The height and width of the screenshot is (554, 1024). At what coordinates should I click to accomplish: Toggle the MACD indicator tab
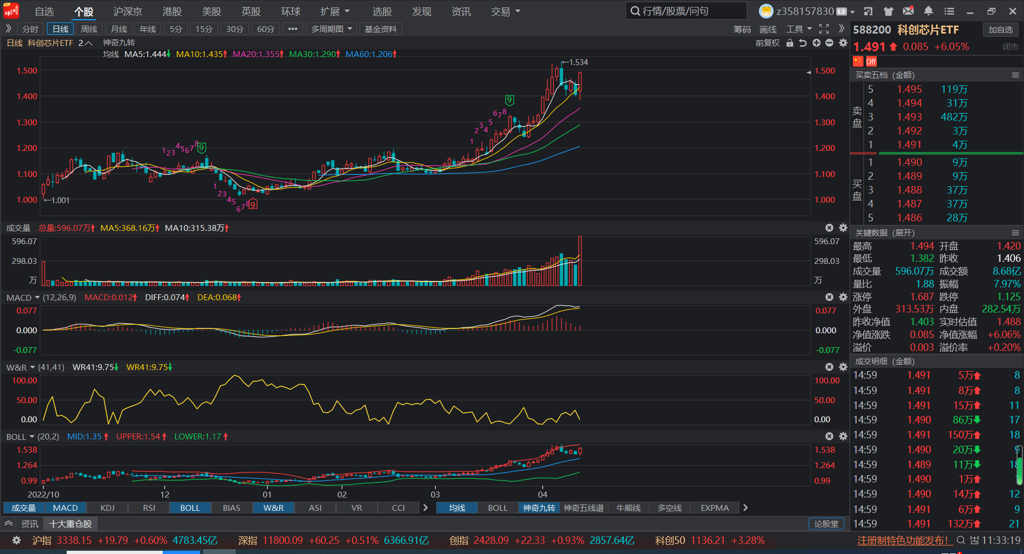click(66, 508)
